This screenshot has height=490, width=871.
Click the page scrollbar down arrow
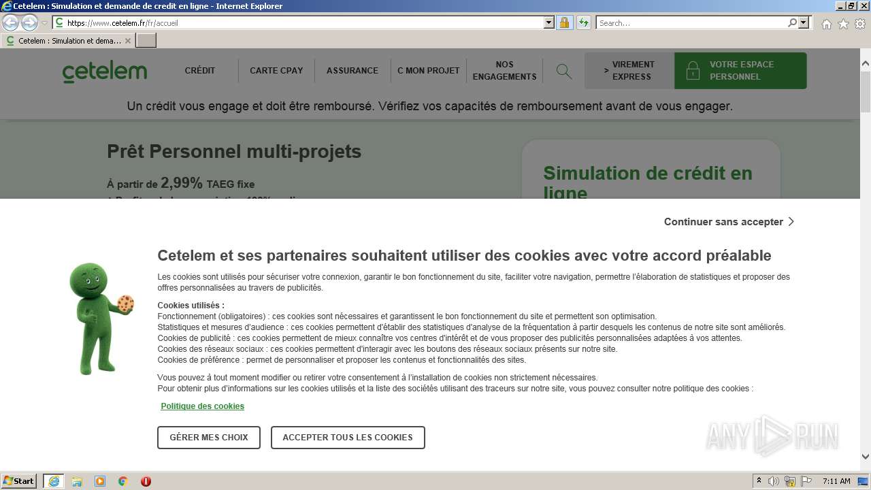click(x=865, y=457)
